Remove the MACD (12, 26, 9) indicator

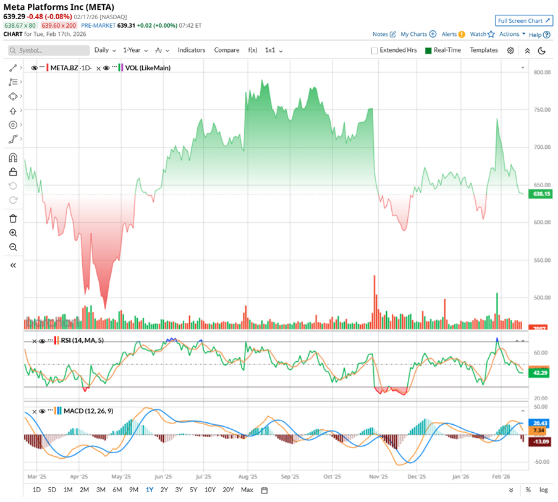[34, 412]
